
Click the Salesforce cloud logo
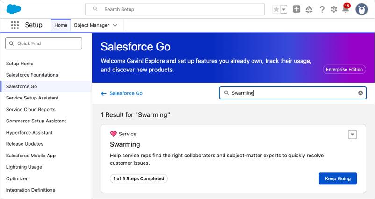coord(14,9)
